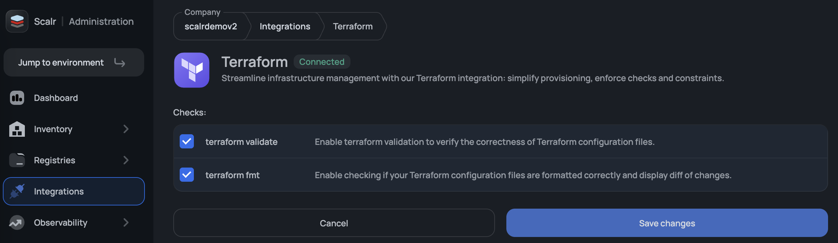Select the Terraform breadcrumb item
The width and height of the screenshot is (838, 243).
(353, 27)
